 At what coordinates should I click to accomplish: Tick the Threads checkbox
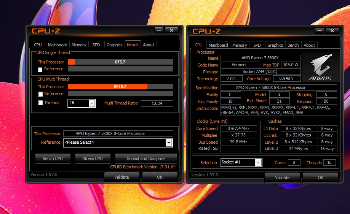(x=40, y=103)
